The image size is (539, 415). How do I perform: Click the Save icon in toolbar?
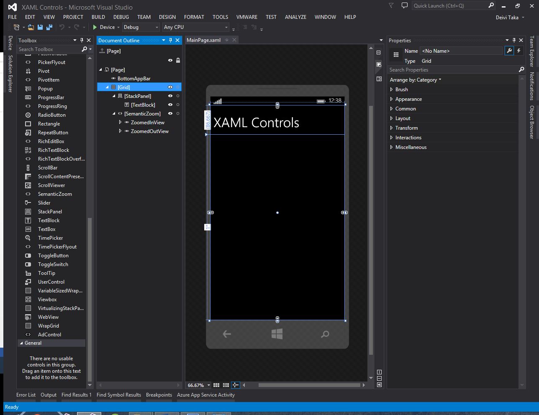[40, 27]
